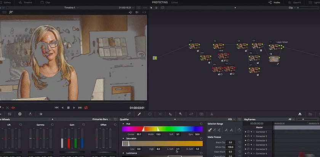Toggle lock on Corrector 3 row
The width and height of the screenshot is (320, 157).
[248, 141]
